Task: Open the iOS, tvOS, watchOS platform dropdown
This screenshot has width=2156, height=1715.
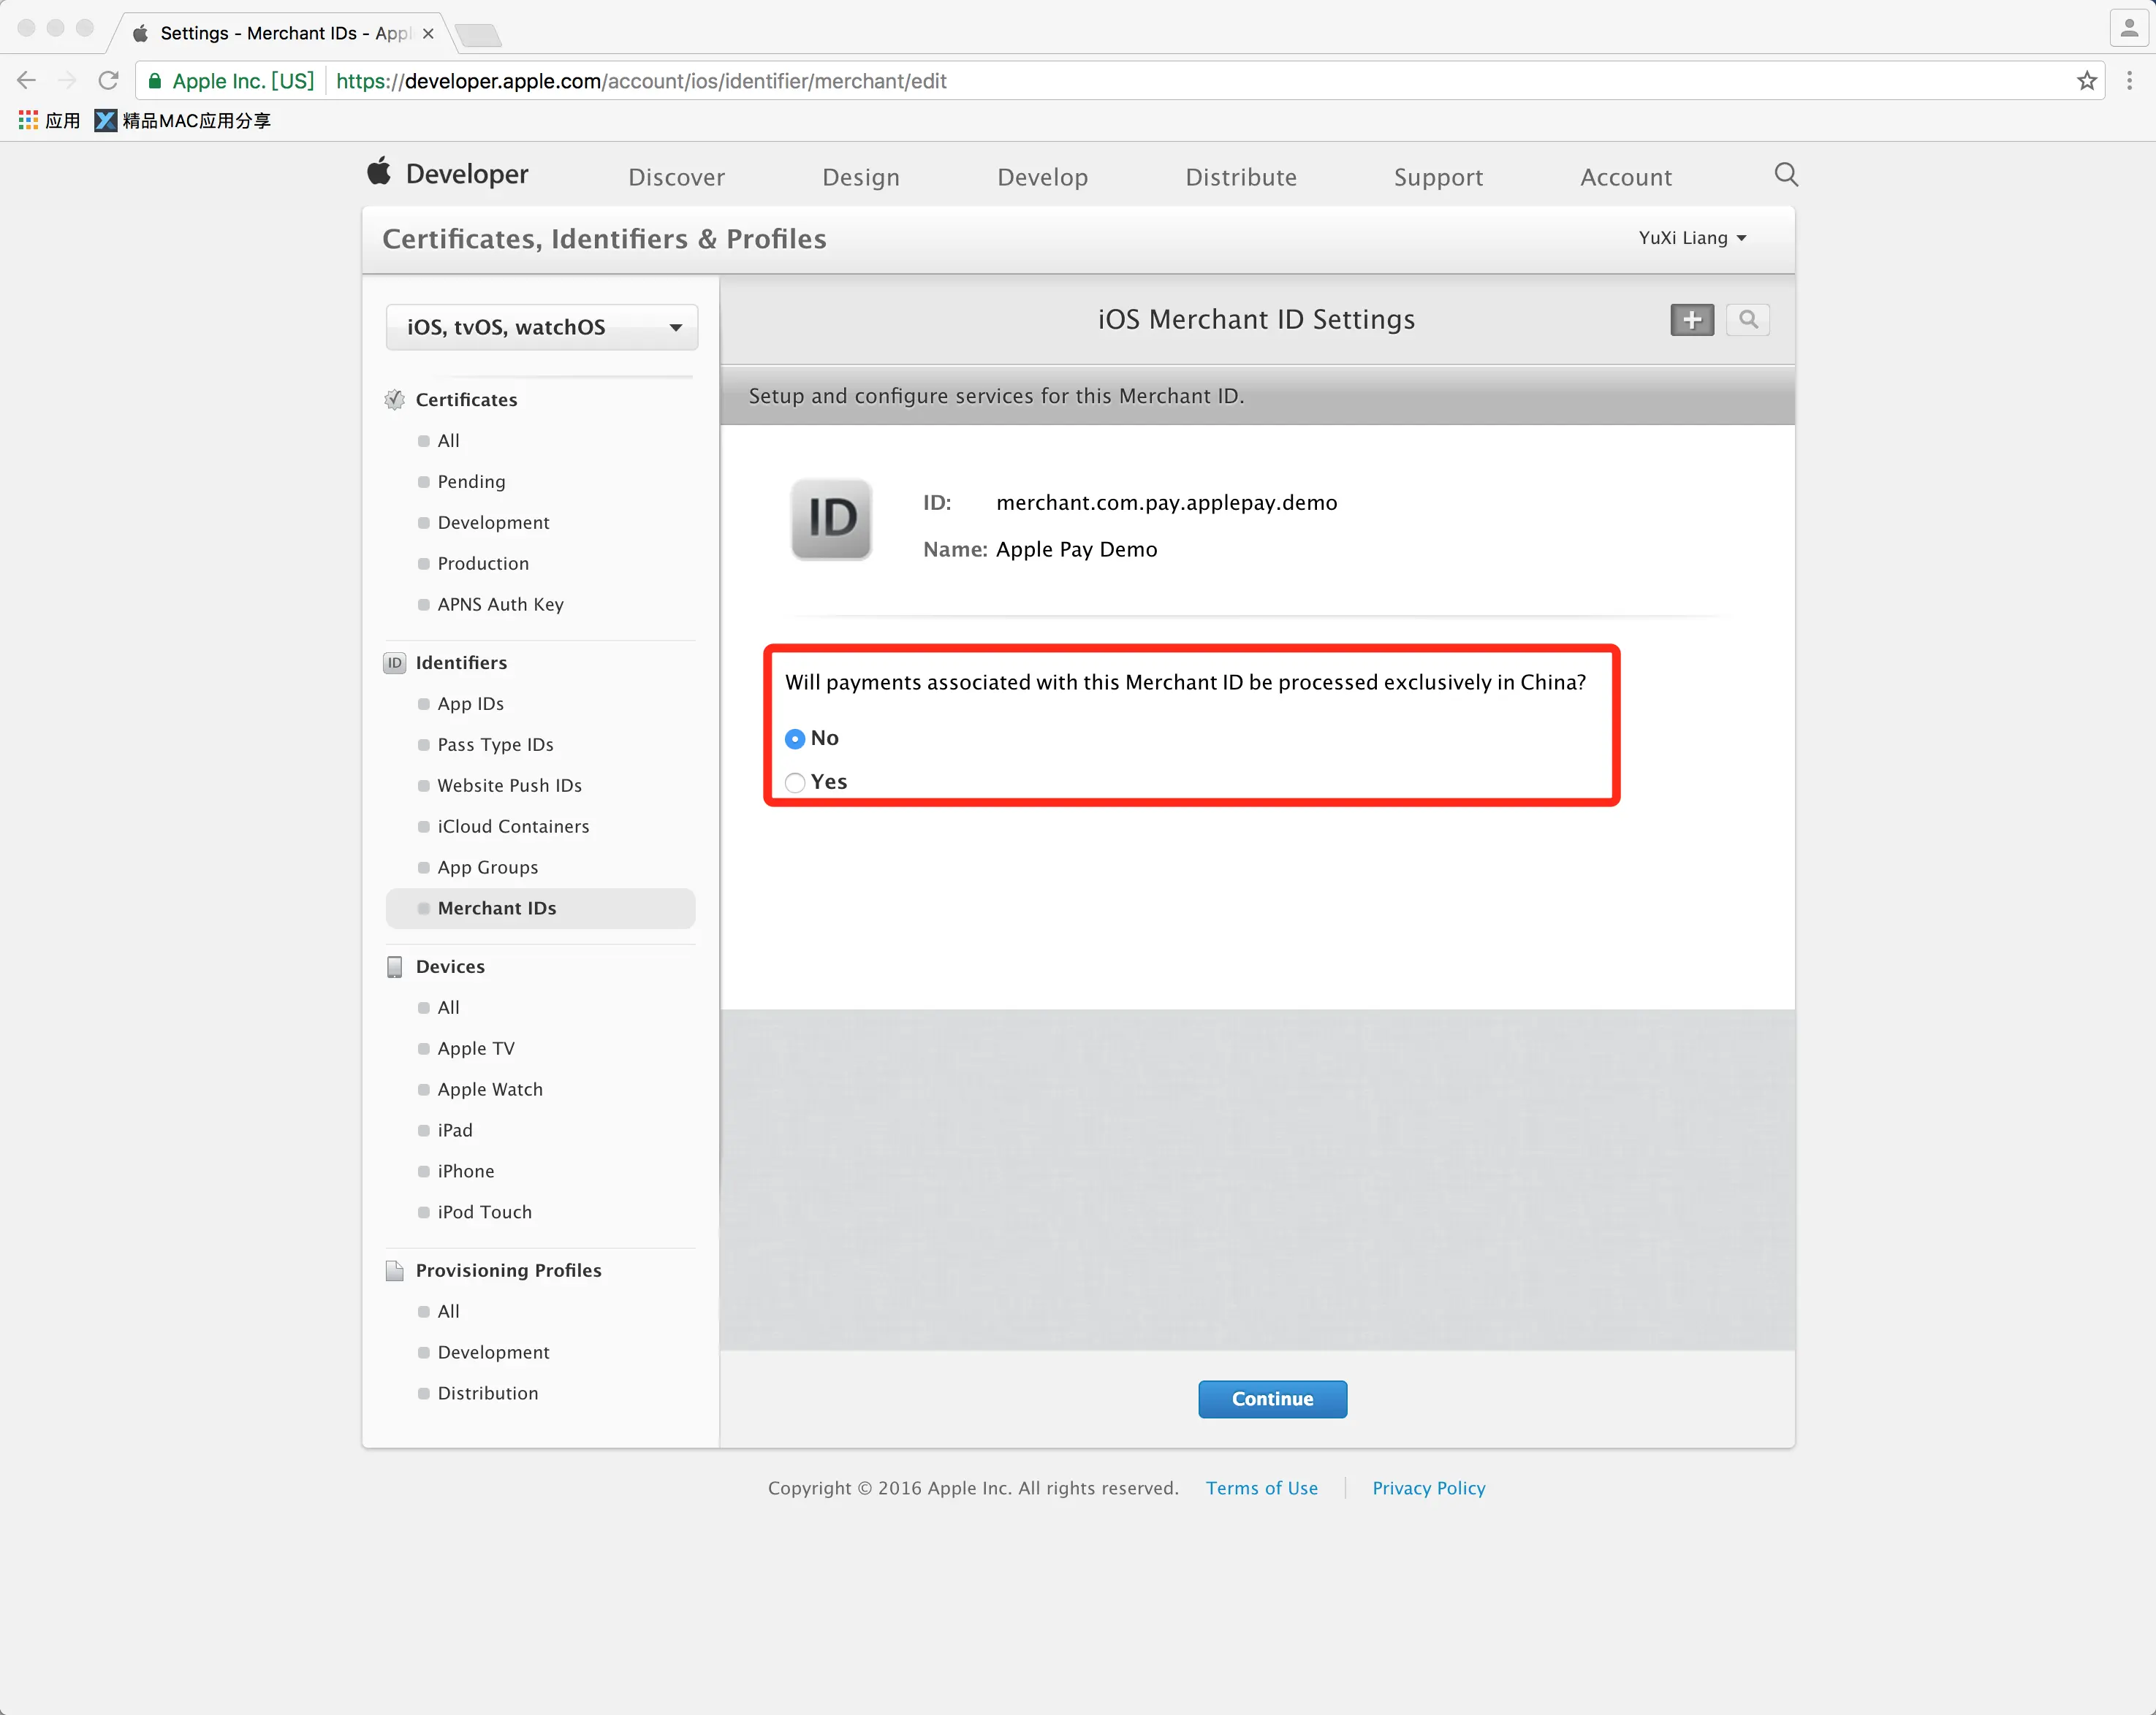Action: click(541, 328)
